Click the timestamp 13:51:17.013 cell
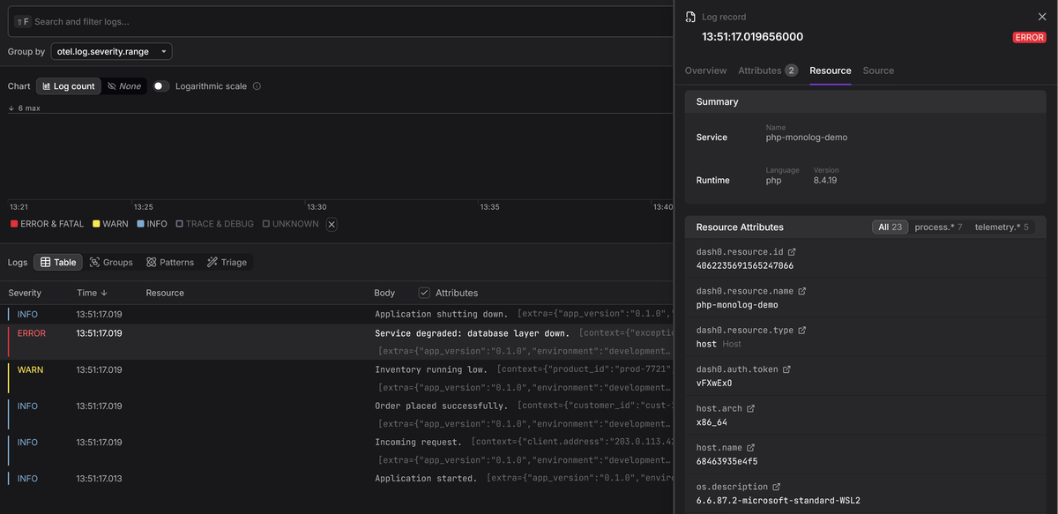This screenshot has height=514, width=1058. point(100,479)
